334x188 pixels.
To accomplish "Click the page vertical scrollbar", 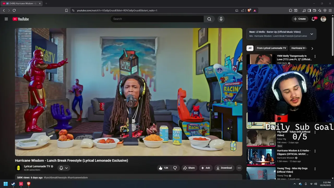I will (332, 37).
